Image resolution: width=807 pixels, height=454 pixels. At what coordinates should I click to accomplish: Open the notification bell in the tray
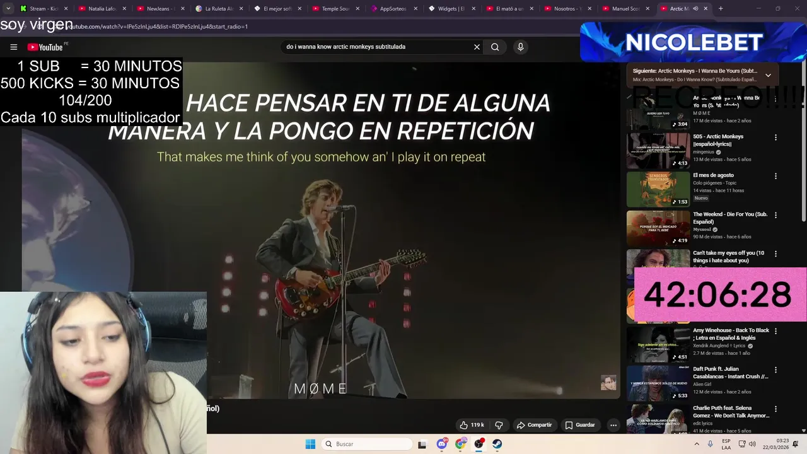pyautogui.click(x=796, y=444)
